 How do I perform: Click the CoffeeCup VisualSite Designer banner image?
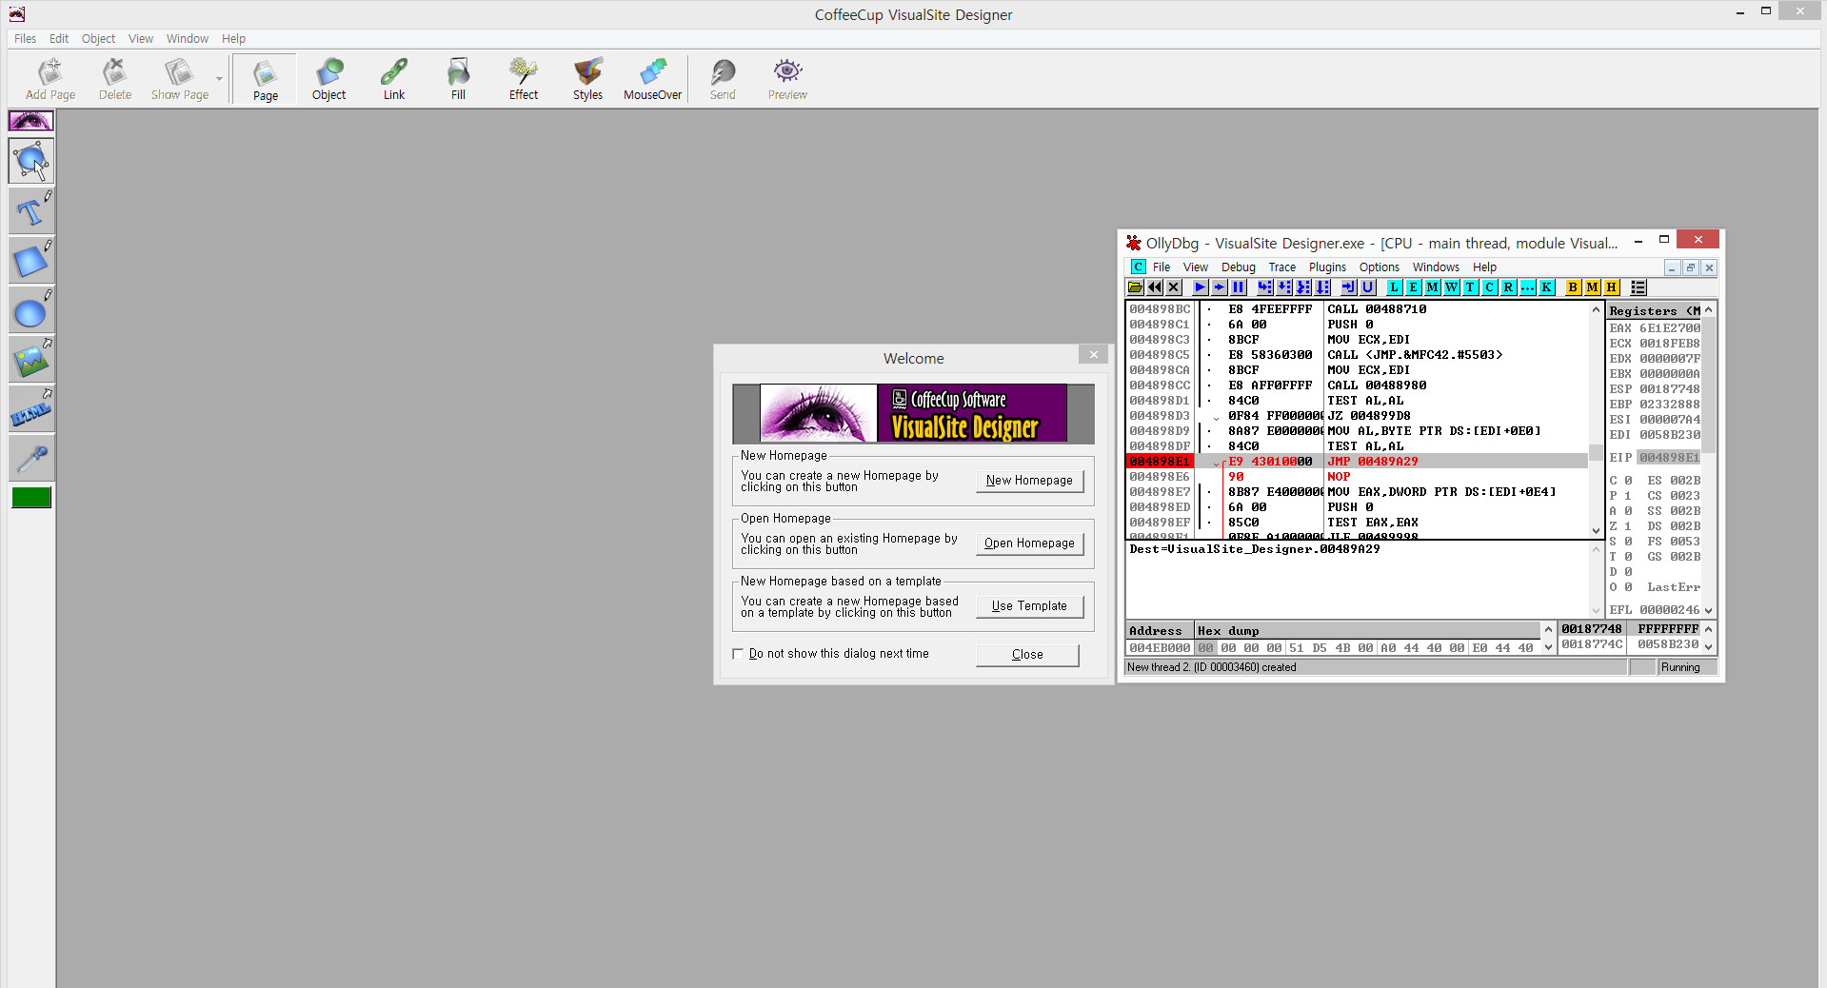[x=913, y=414]
